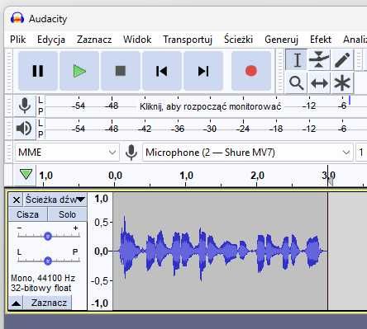
Task: Open the Edycja menu
Action: click(x=51, y=40)
